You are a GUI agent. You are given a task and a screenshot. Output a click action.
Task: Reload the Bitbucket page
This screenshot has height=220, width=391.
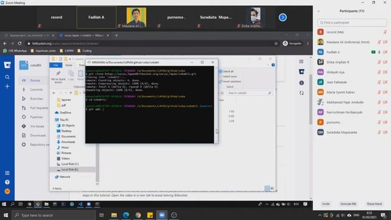[x=20, y=43]
